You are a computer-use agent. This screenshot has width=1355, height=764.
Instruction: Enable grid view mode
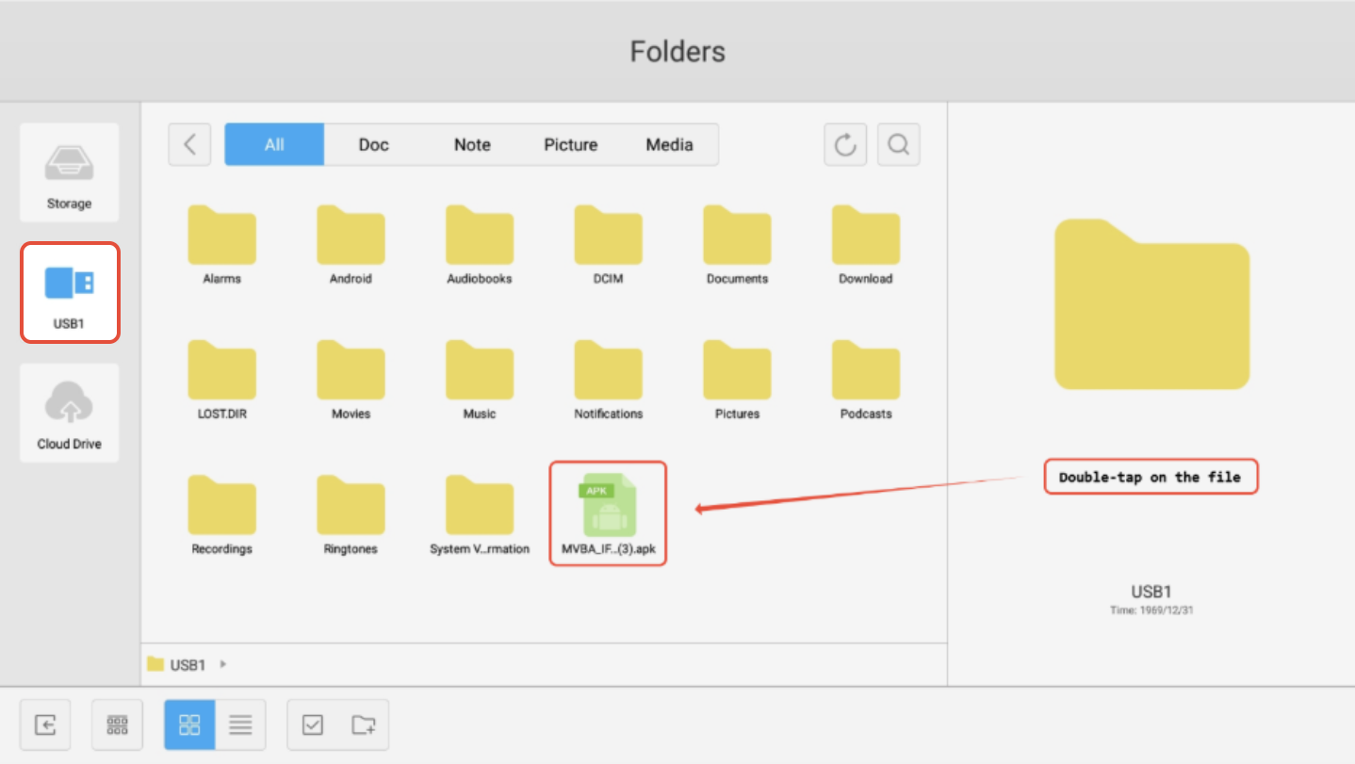tap(188, 724)
